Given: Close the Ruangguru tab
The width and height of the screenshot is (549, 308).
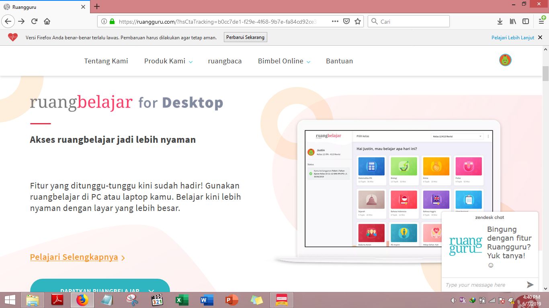Looking at the screenshot, I should coord(83,7).
